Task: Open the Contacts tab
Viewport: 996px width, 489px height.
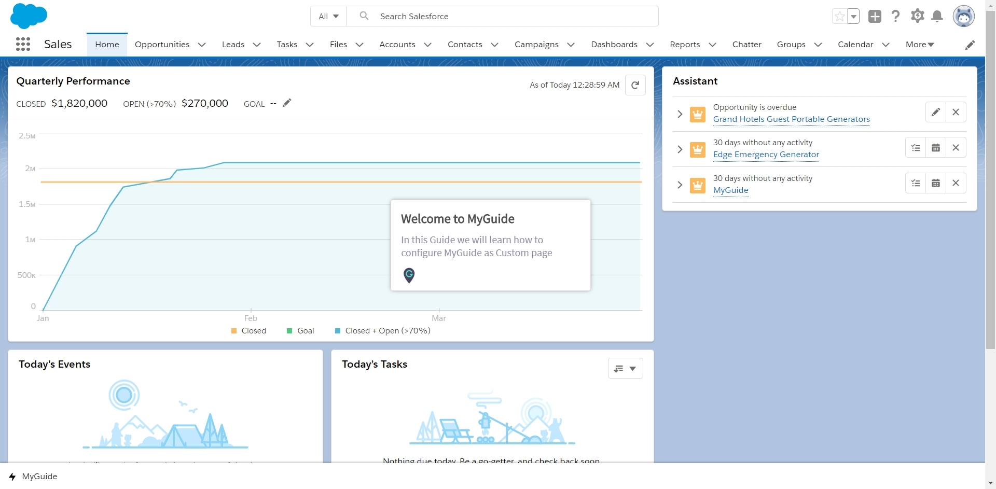Action: point(465,45)
